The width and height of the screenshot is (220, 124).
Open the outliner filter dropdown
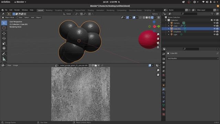pyautogui.click(x=213, y=14)
